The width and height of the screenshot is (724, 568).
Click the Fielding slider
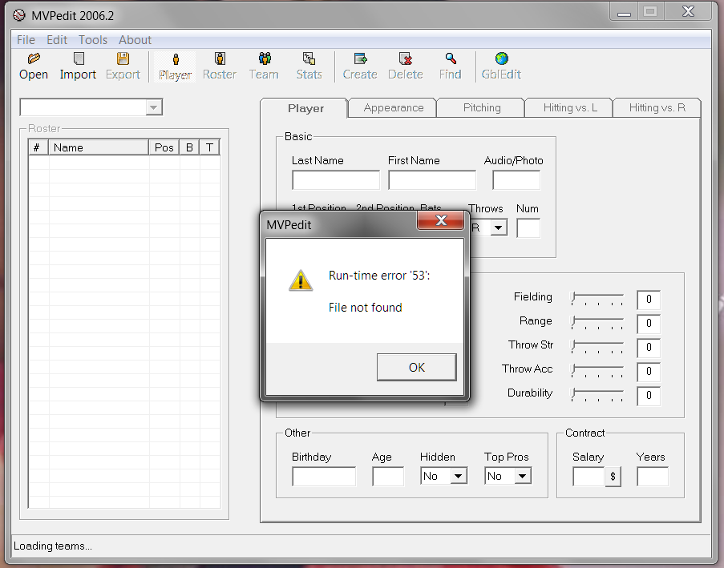click(597, 299)
